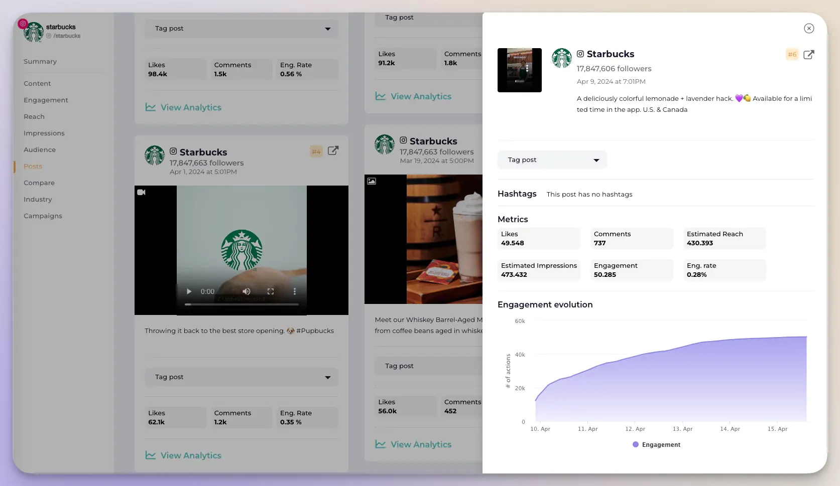This screenshot has width=840, height=486.
Task: View Analytics for post with 56.0k likes
Action: coord(413,444)
